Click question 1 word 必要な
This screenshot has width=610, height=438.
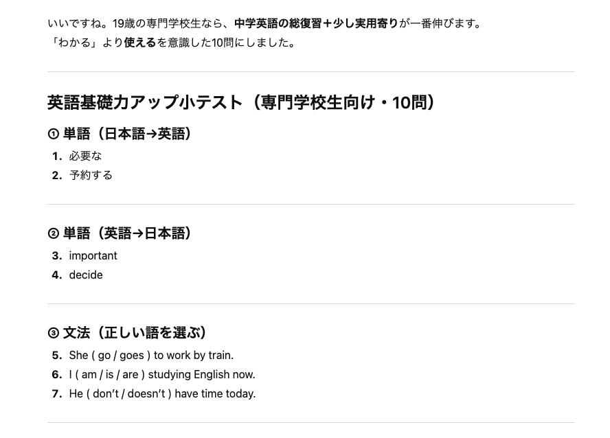coord(85,156)
